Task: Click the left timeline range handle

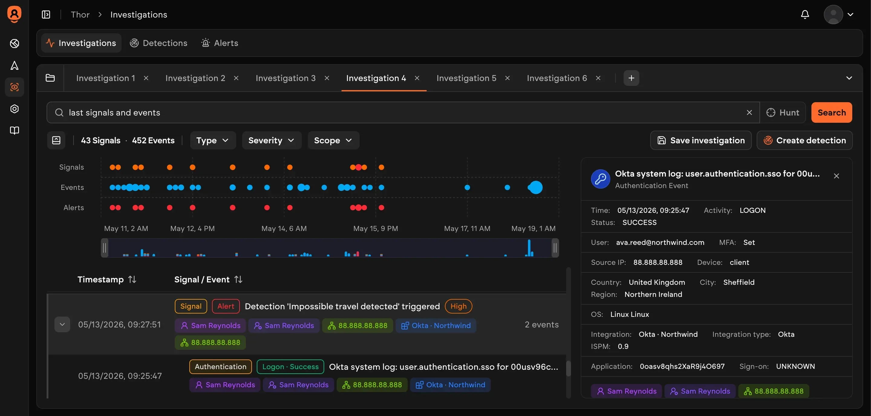Action: (104, 248)
